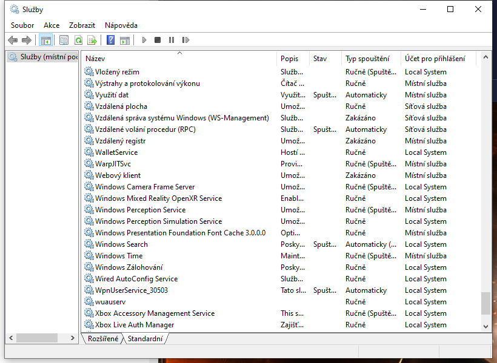Click gear icon next to Webový klient

pos(89,175)
